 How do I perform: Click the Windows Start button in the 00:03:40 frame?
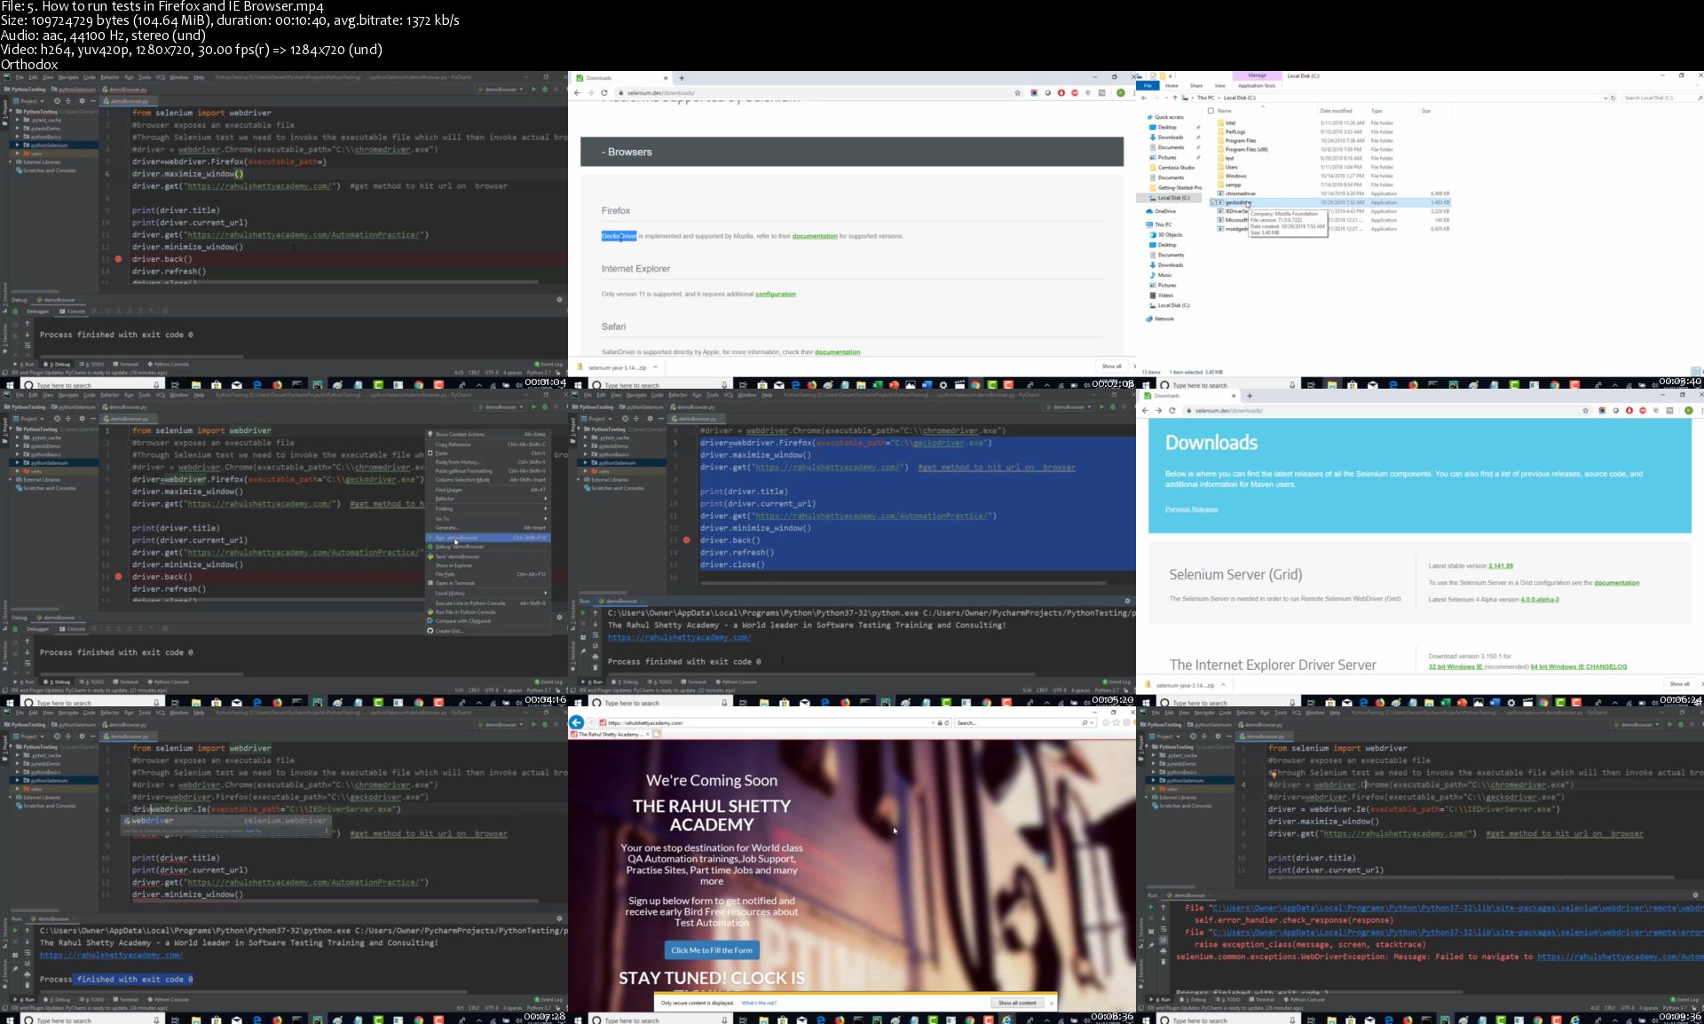(x=1146, y=385)
